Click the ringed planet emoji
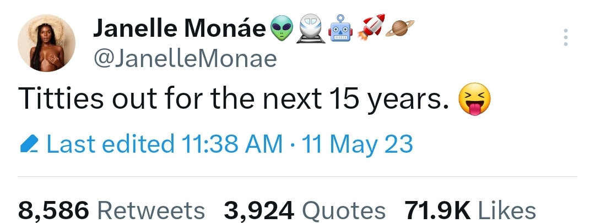The width and height of the screenshot is (595, 223). pos(400,27)
